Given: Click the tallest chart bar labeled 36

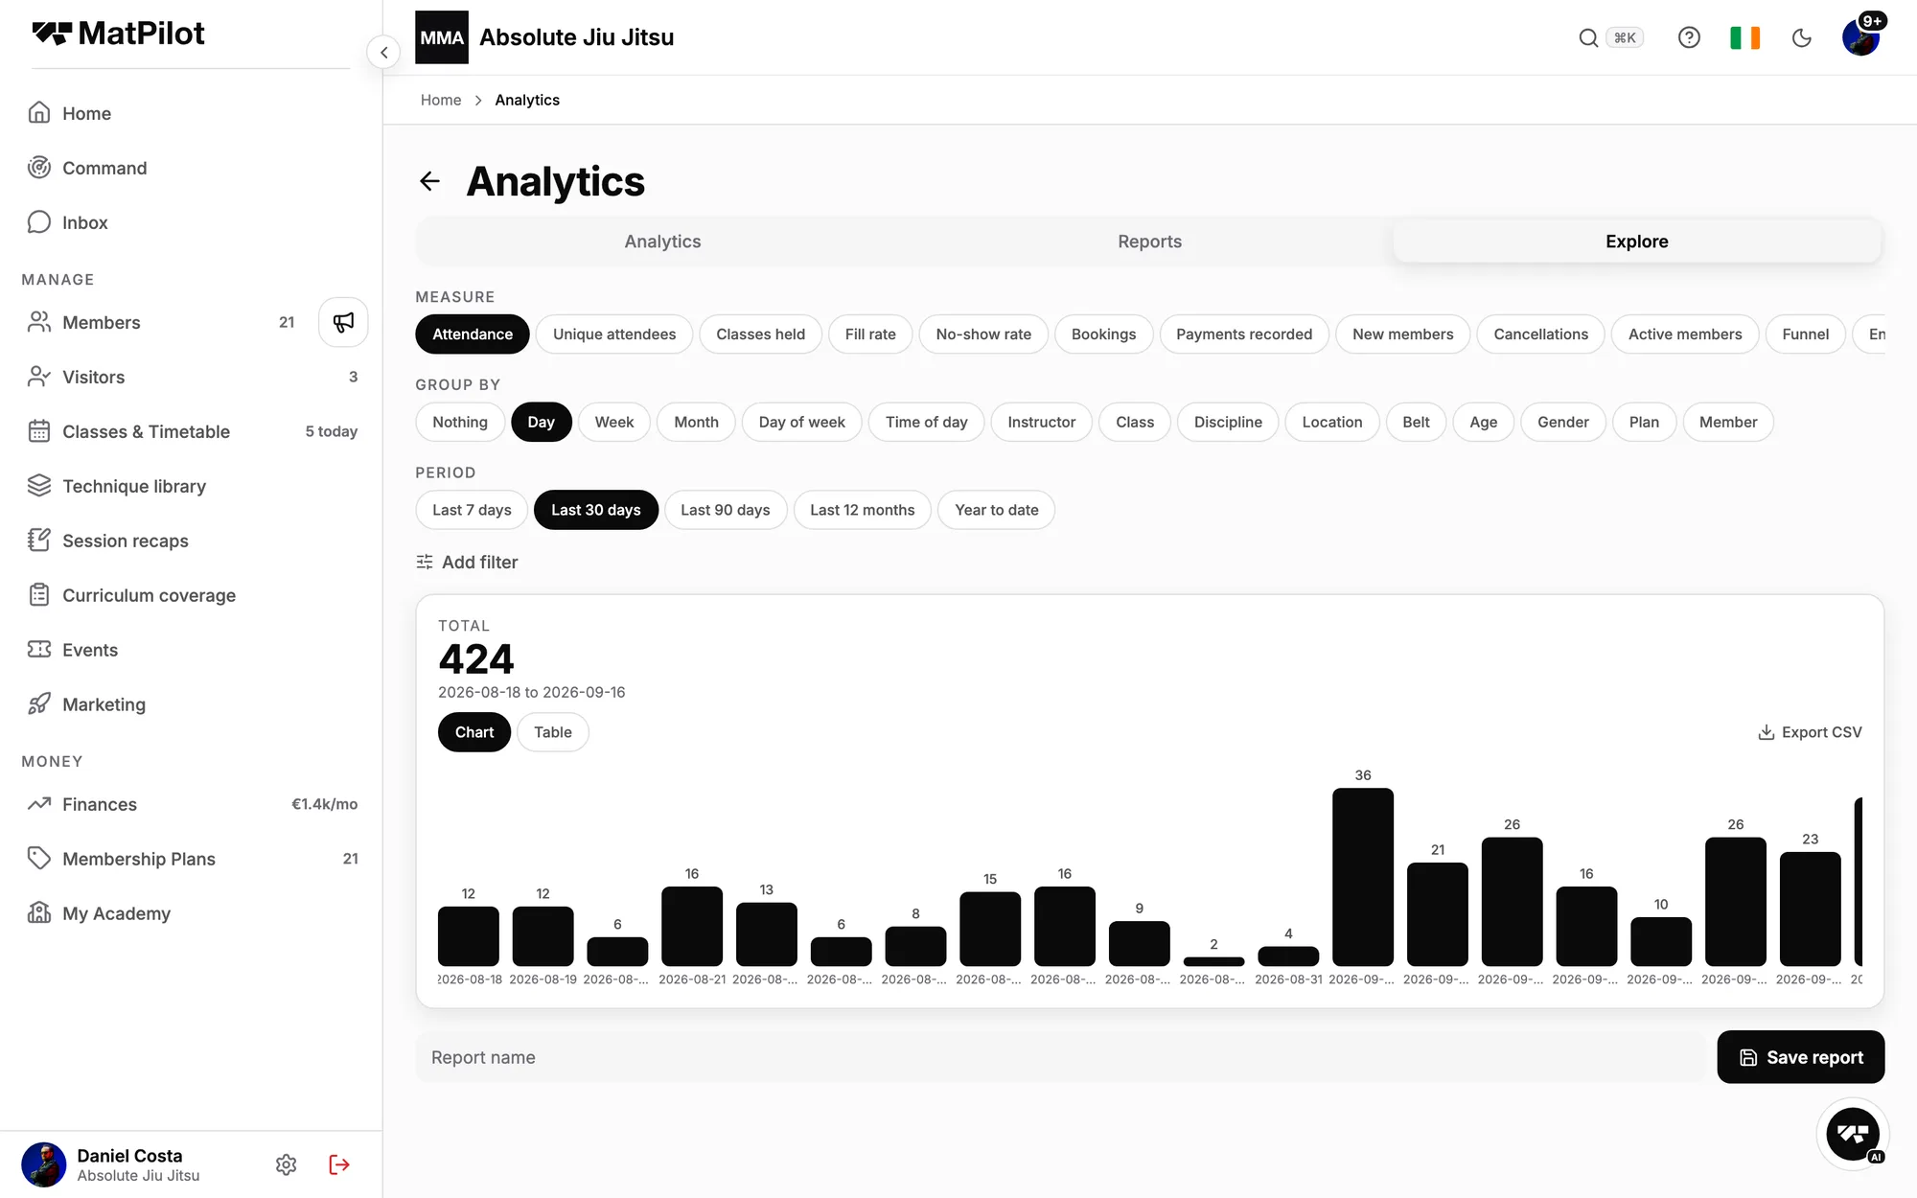Looking at the screenshot, I should 1362,876.
